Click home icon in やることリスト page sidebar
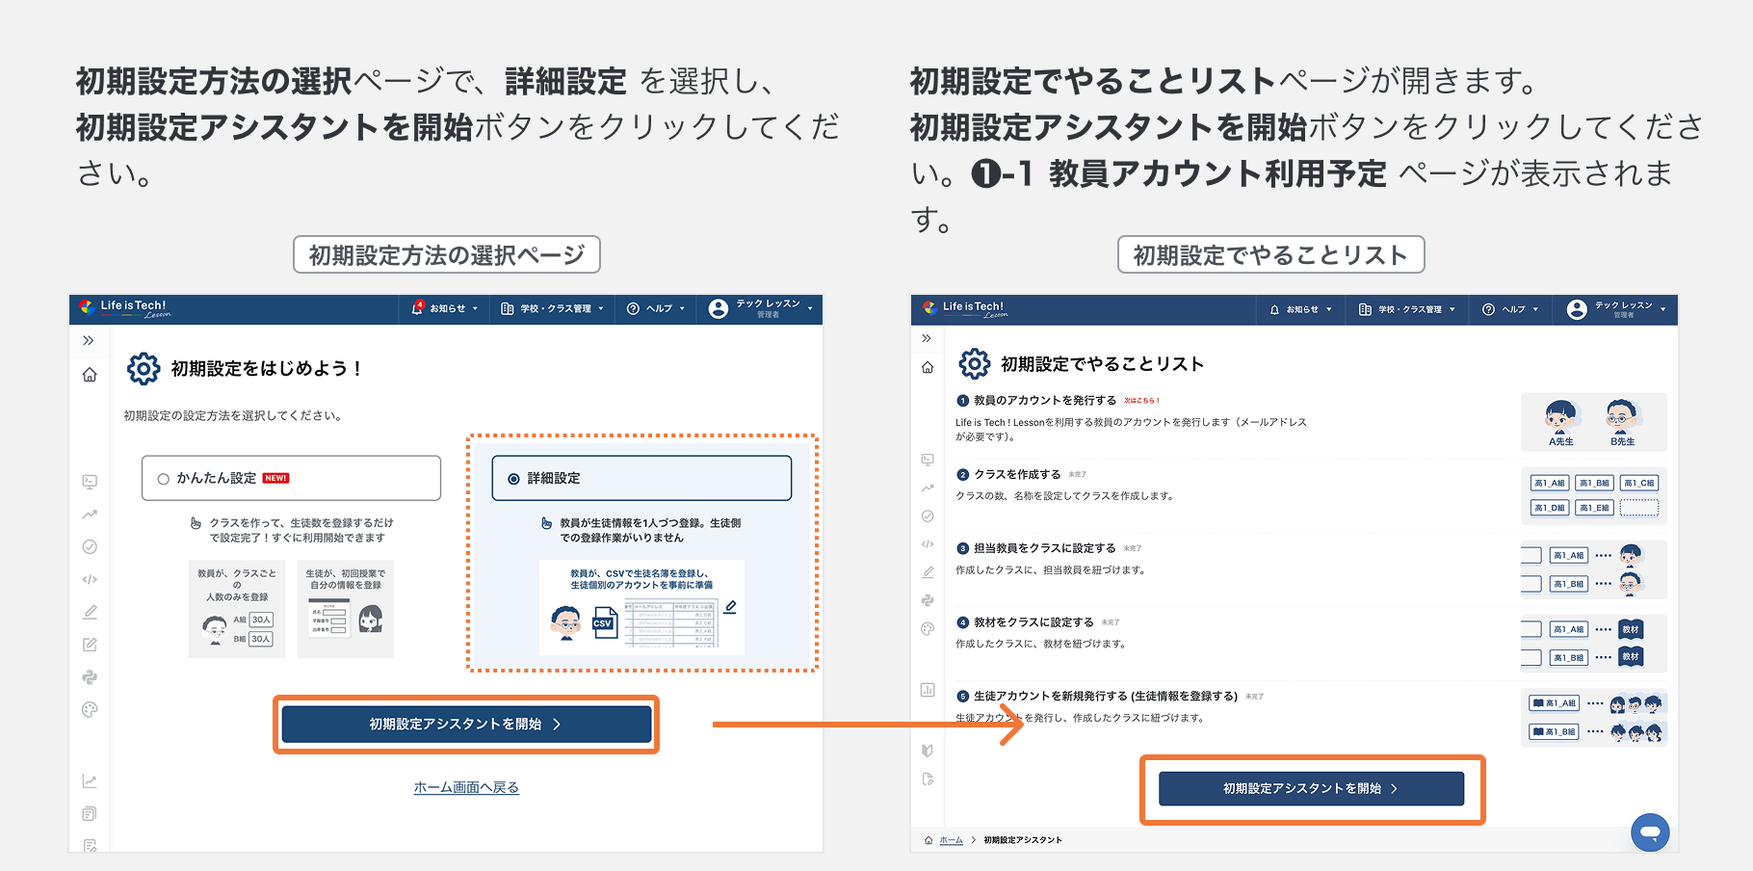This screenshot has width=1753, height=871. coord(928,367)
